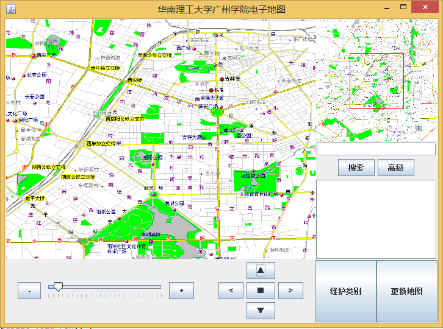
Task: Click the pan right arrow button
Action: coord(290,291)
